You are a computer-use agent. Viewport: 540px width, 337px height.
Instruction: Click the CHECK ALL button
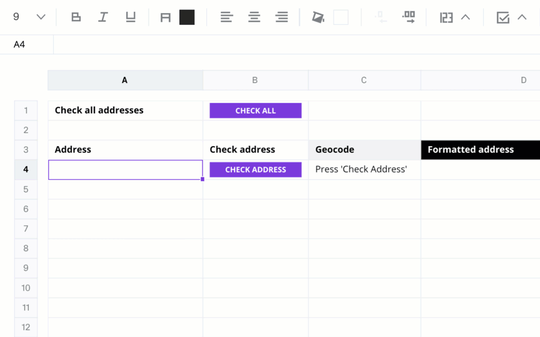click(x=256, y=110)
